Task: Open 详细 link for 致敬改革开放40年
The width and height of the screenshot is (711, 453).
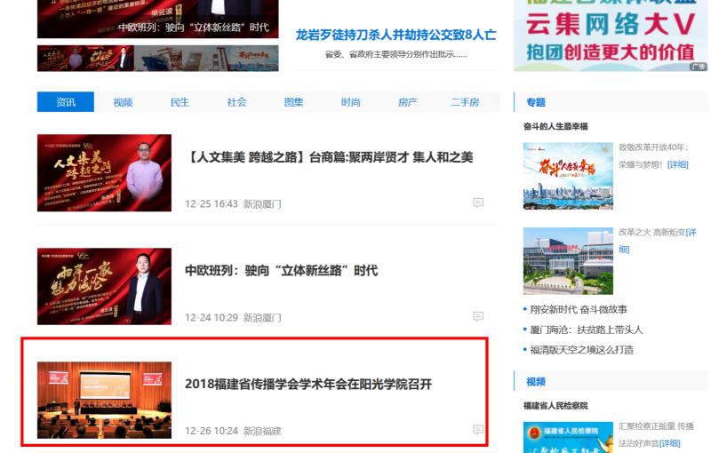Action: (678, 164)
